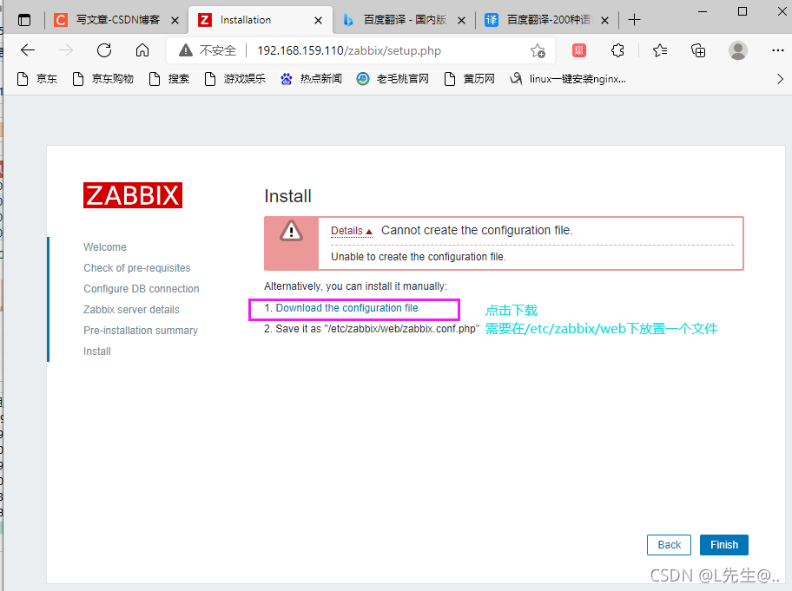Open the 游戏娱乐 bookmark
This screenshot has width=792, height=591.
(234, 79)
